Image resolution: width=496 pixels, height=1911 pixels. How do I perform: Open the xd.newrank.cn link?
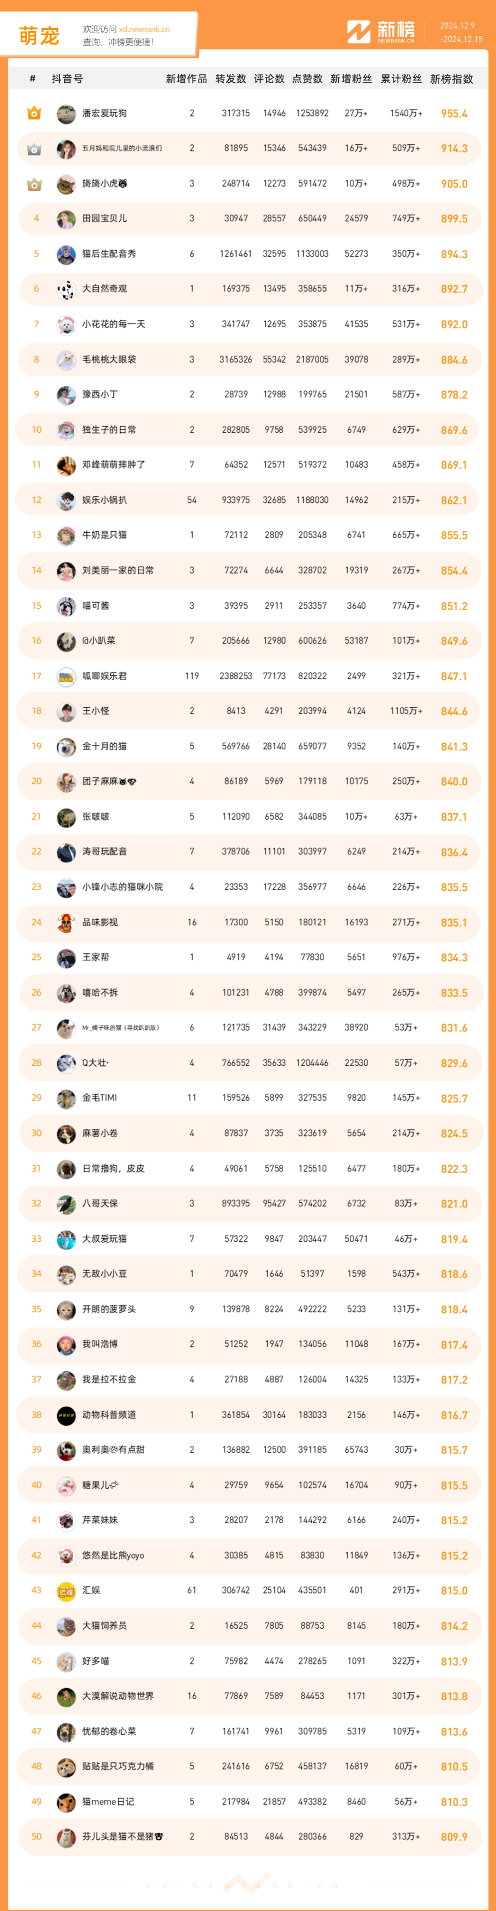click(x=144, y=30)
